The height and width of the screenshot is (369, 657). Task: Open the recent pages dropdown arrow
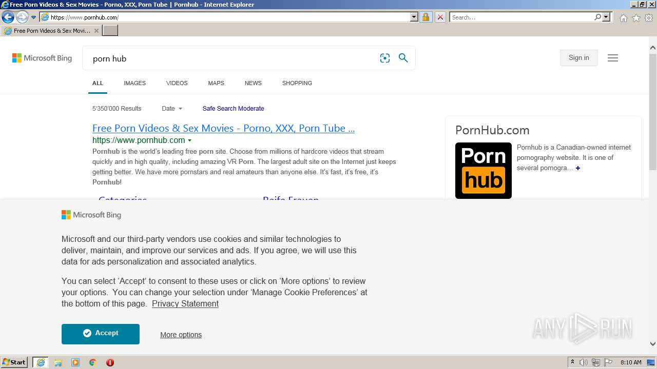pos(34,17)
